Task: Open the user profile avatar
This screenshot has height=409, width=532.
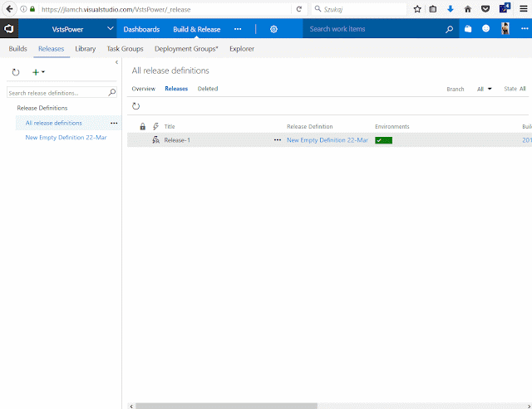Action: tap(505, 29)
